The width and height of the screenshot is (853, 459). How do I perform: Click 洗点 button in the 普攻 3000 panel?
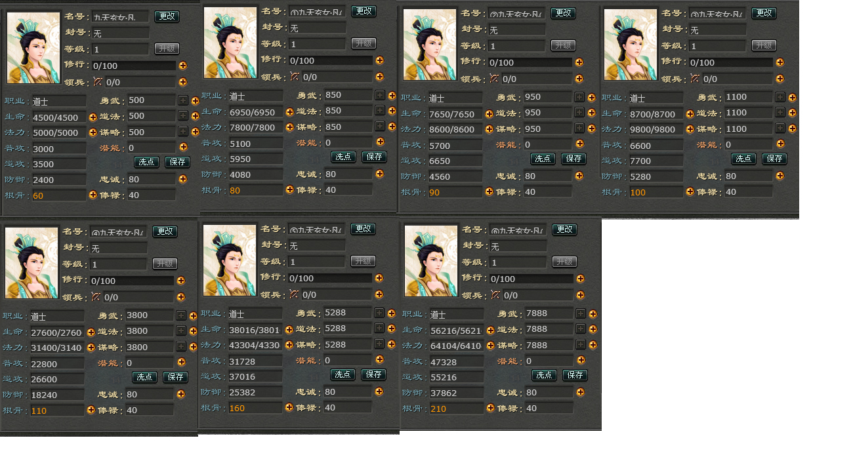coord(146,162)
